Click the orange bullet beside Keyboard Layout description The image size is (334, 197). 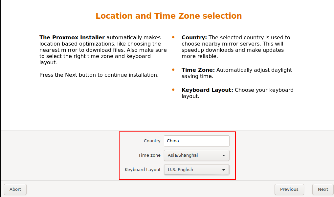[x=173, y=90]
